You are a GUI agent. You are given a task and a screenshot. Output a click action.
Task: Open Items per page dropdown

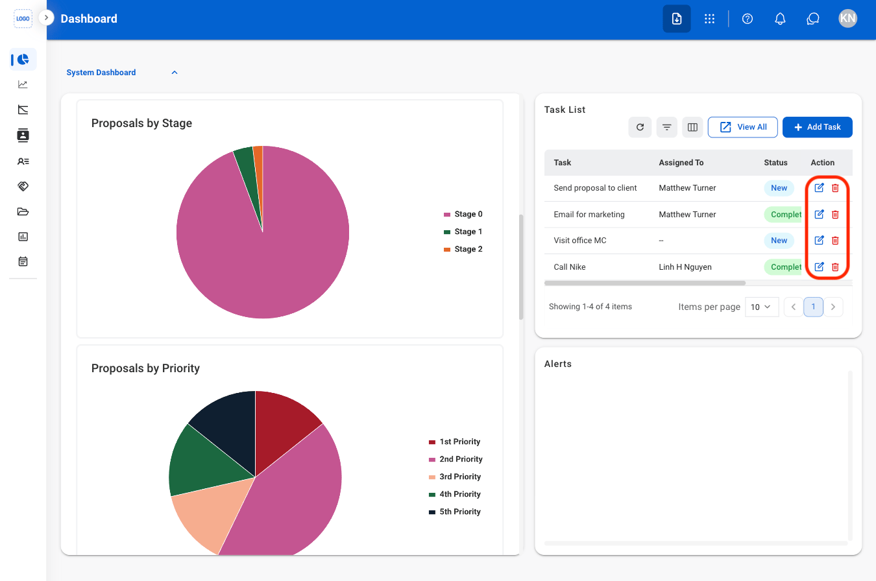761,307
